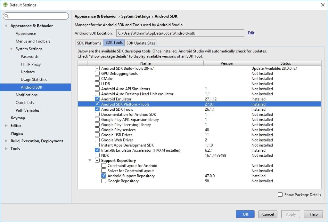Uncheck Intel x86 Emulator Accelerator checkbox
The width and height of the screenshot is (328, 222).
pos(97,150)
